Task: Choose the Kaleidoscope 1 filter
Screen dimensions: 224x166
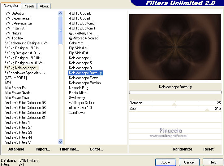Action: coord(80,58)
